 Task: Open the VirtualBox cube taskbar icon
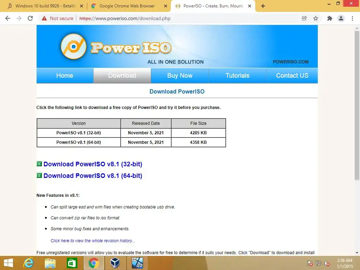pos(115,263)
